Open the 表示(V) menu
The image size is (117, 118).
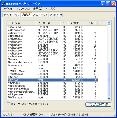tap(37, 9)
